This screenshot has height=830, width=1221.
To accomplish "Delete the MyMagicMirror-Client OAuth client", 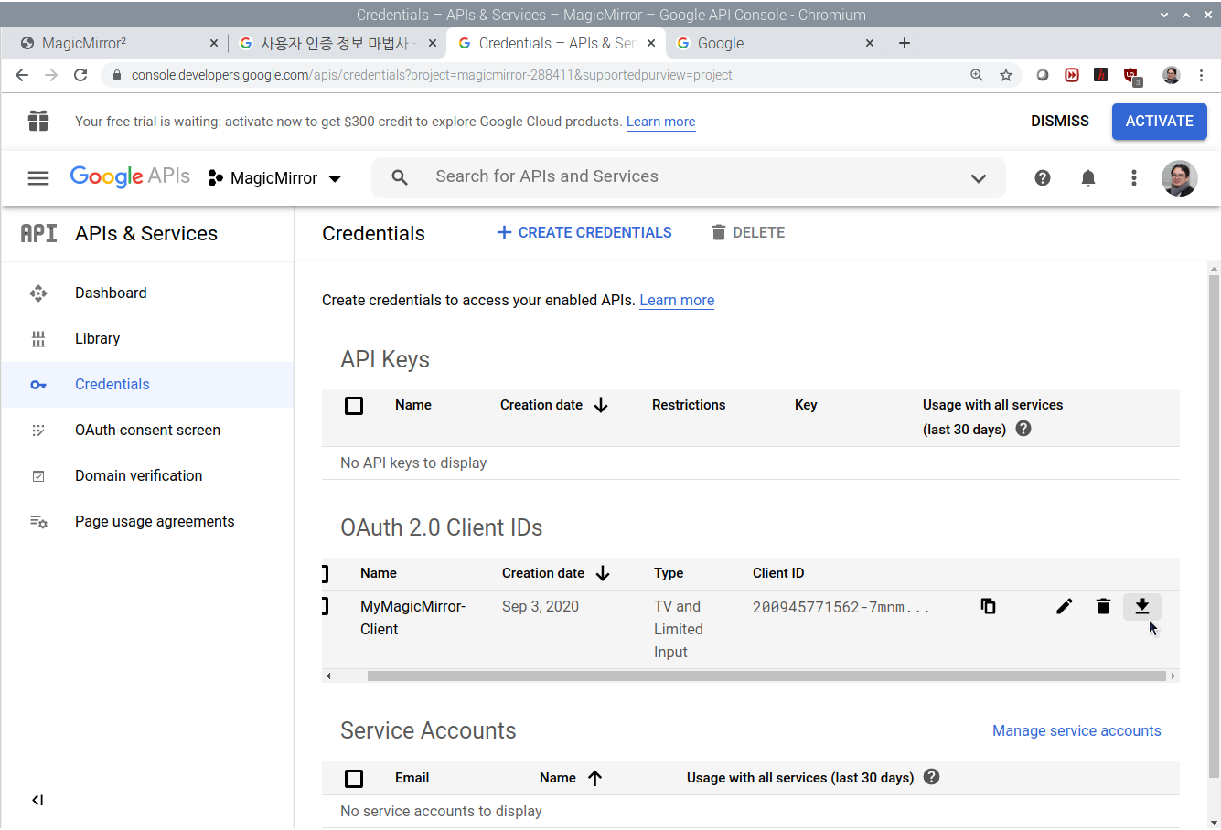I will tap(1103, 606).
